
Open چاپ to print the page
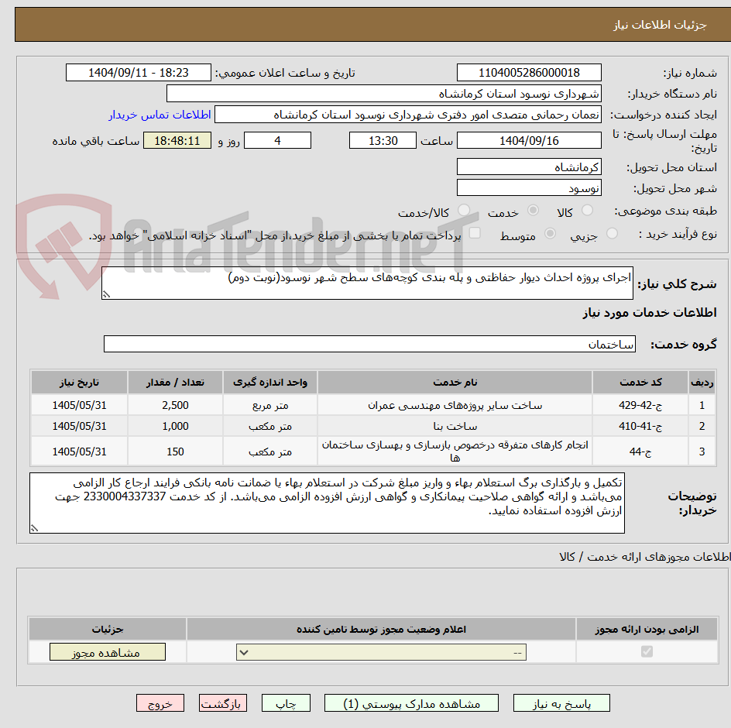pos(286,702)
